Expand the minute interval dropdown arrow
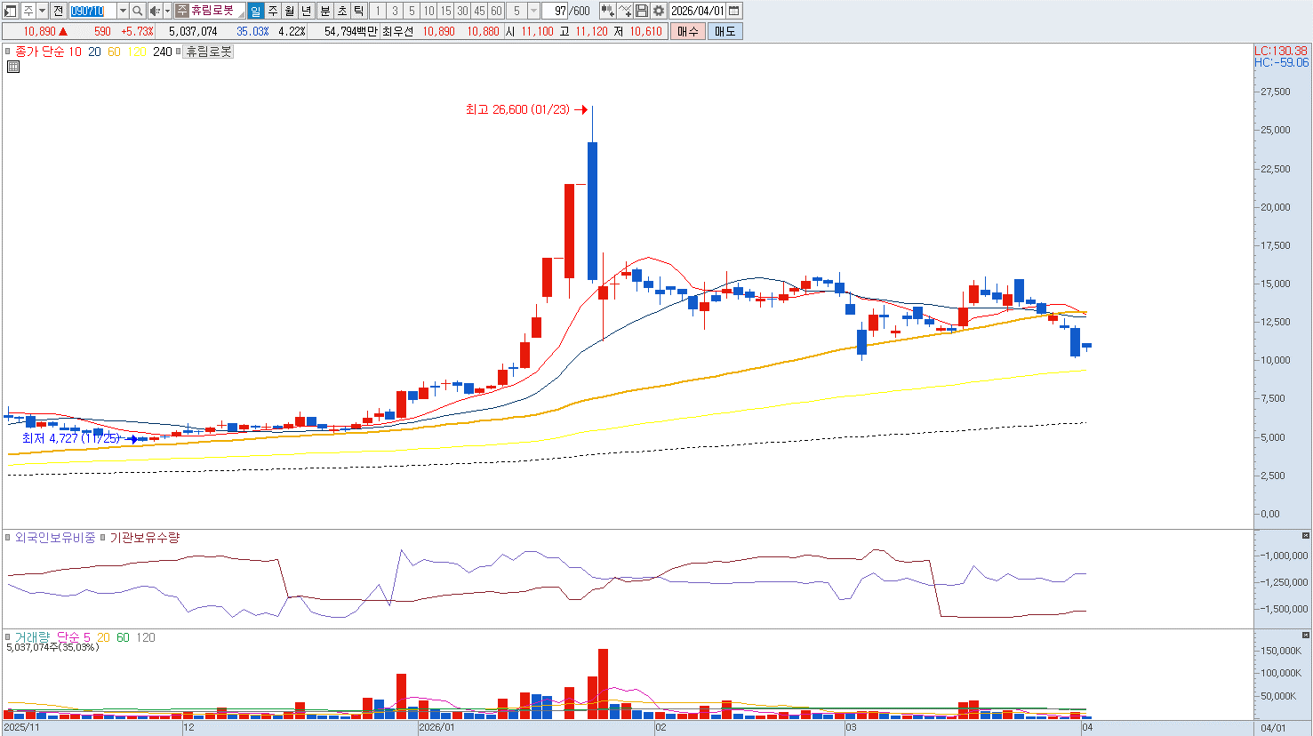 coord(534,11)
